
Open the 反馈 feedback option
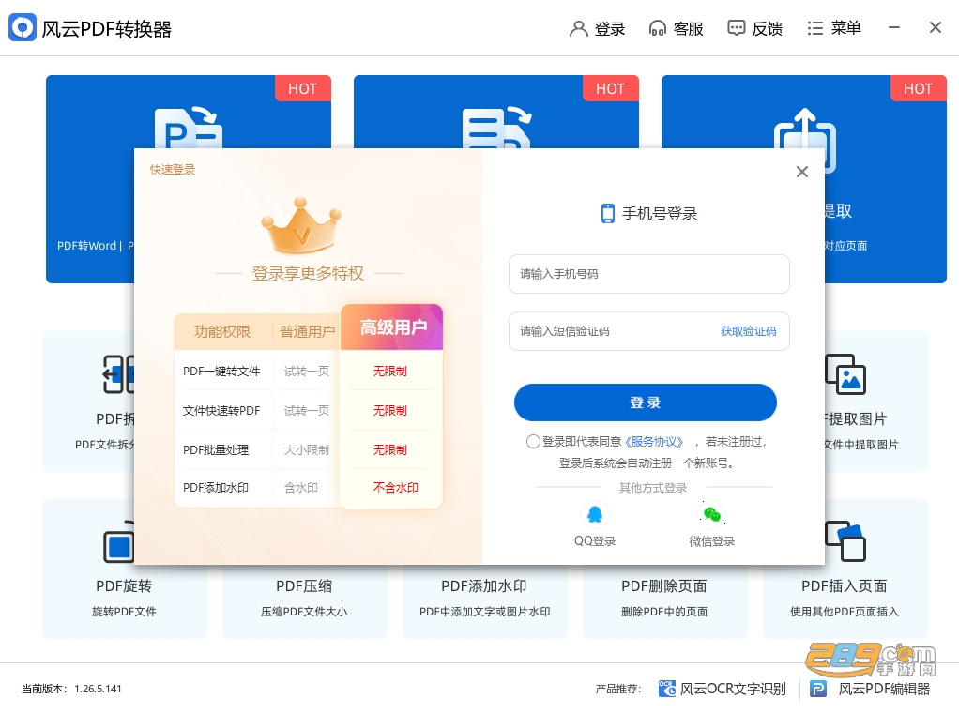point(754,29)
